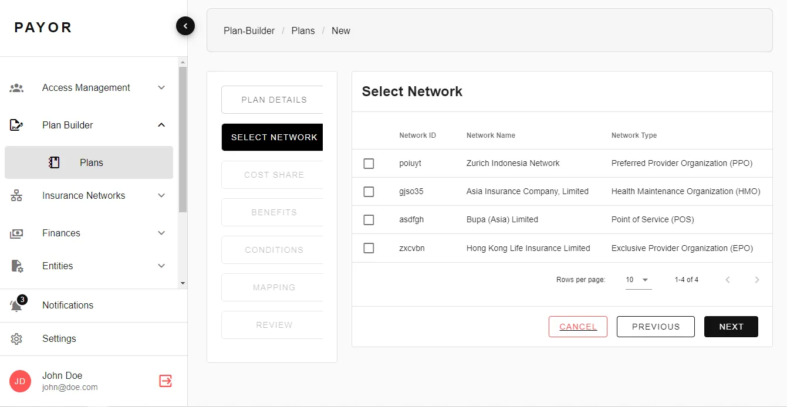Click the Network Name column header
This screenshot has height=407, width=787.
coord(491,135)
